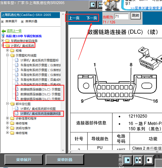Image resolution: width=162 pixels, height=168 pixels.
Task: Click the 电路号码 column header
Action: coord(121,139)
